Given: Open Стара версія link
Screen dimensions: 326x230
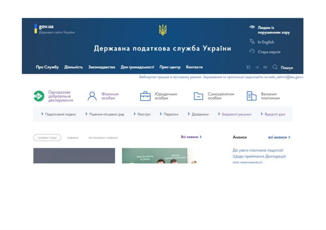Looking at the screenshot, I should (x=269, y=52).
